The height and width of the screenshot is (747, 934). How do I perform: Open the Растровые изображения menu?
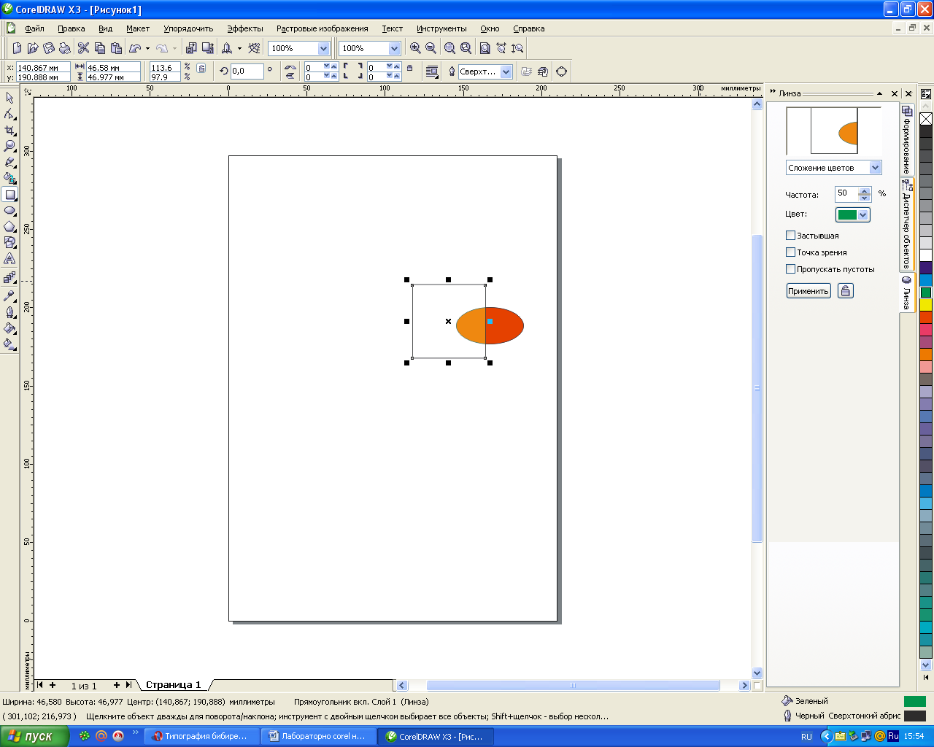[322, 28]
